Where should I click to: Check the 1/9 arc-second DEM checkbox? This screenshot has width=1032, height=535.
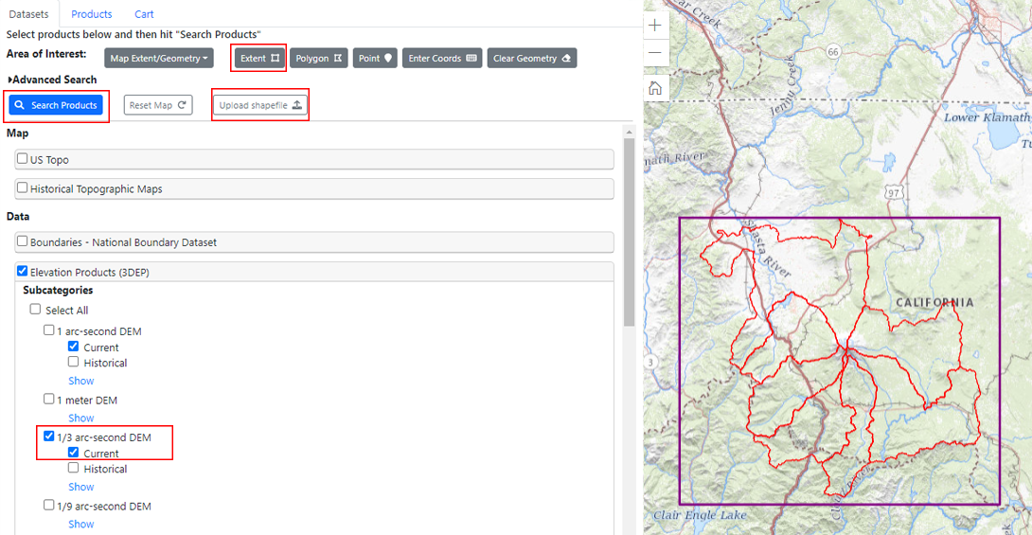tap(48, 505)
